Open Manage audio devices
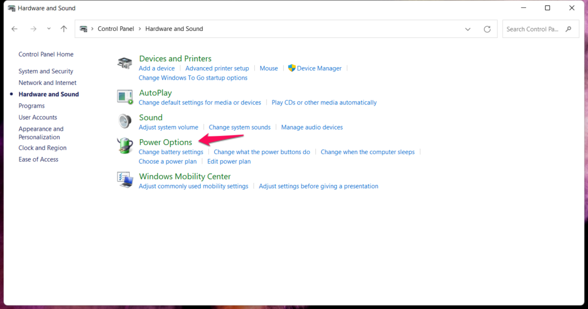Viewport: 588px width, 309px height. point(312,127)
